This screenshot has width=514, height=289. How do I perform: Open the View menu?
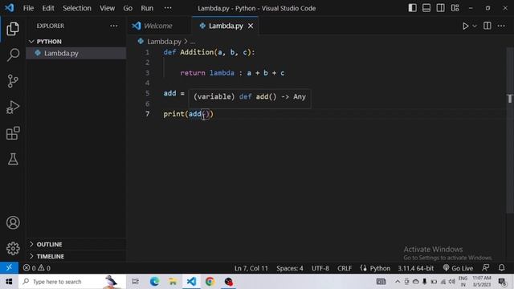(x=107, y=8)
